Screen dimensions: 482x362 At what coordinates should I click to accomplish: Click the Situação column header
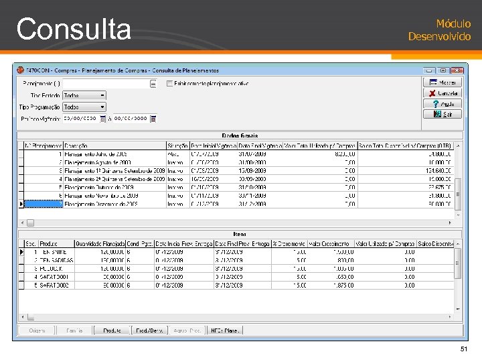[x=177, y=146]
